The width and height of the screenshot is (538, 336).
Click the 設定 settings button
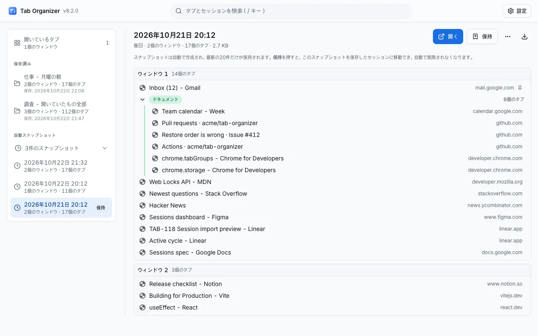517,11
